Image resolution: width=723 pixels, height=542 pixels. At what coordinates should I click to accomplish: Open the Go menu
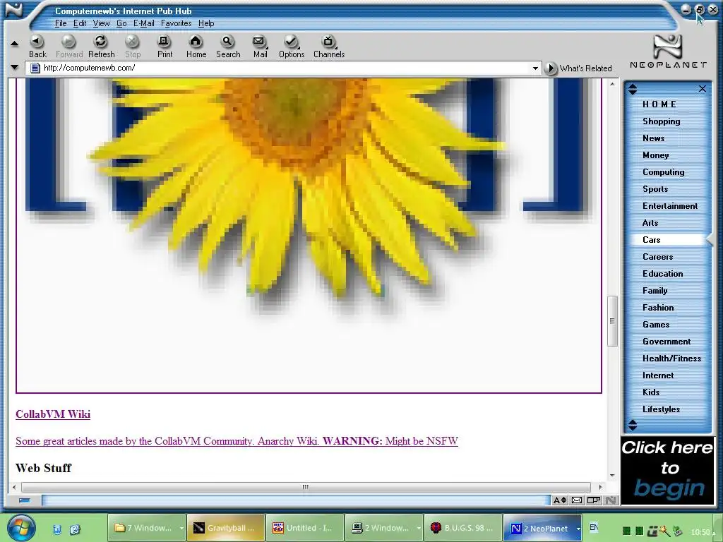(121, 23)
